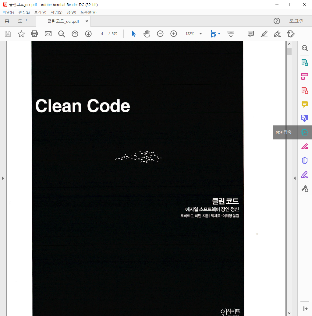Click the vertical scrollbar thumb

[x=289, y=51]
